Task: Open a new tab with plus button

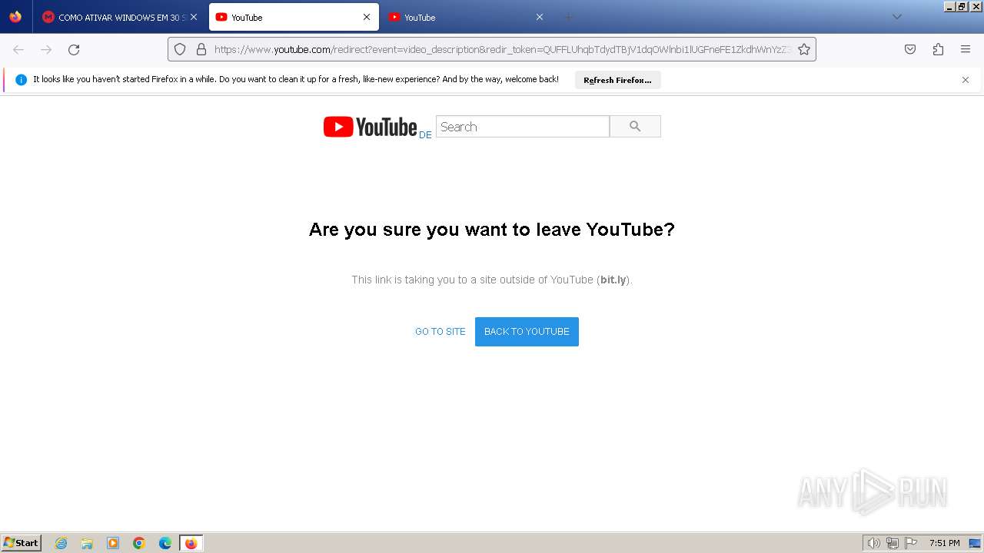Action: tap(569, 17)
